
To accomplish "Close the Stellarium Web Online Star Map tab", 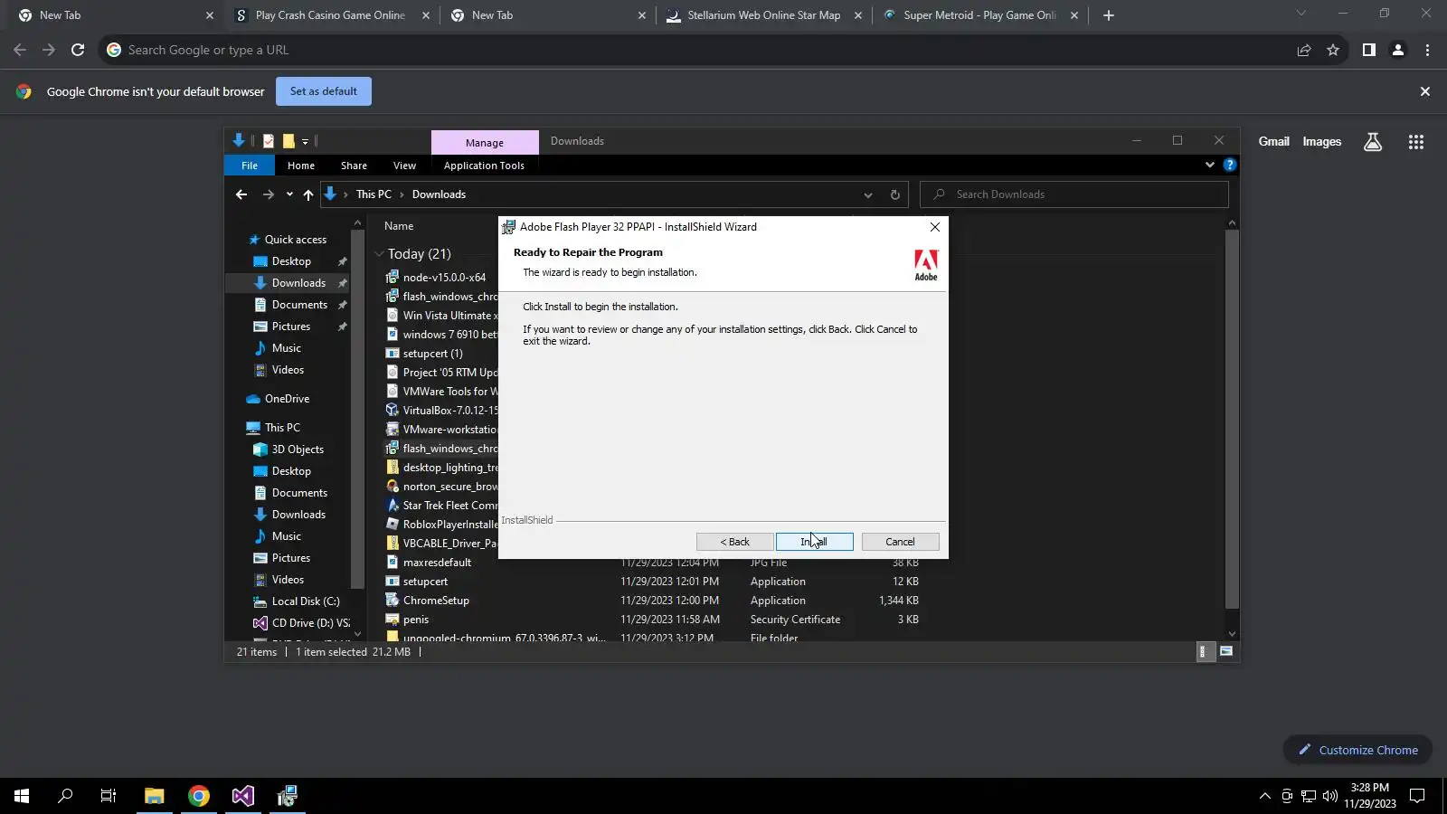I will pos(858,15).
